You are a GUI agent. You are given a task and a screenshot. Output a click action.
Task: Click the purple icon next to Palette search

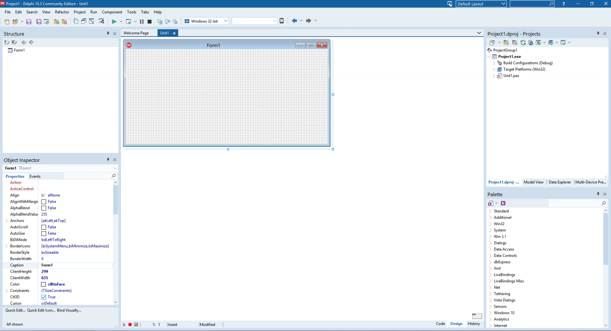(503, 203)
